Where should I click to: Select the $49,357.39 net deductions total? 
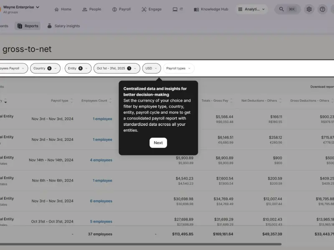[x=272, y=234]
